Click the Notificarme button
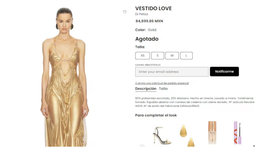 tap(224, 72)
